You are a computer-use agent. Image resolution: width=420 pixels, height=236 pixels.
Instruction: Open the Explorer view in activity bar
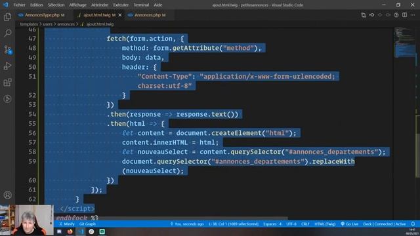pos(7,17)
